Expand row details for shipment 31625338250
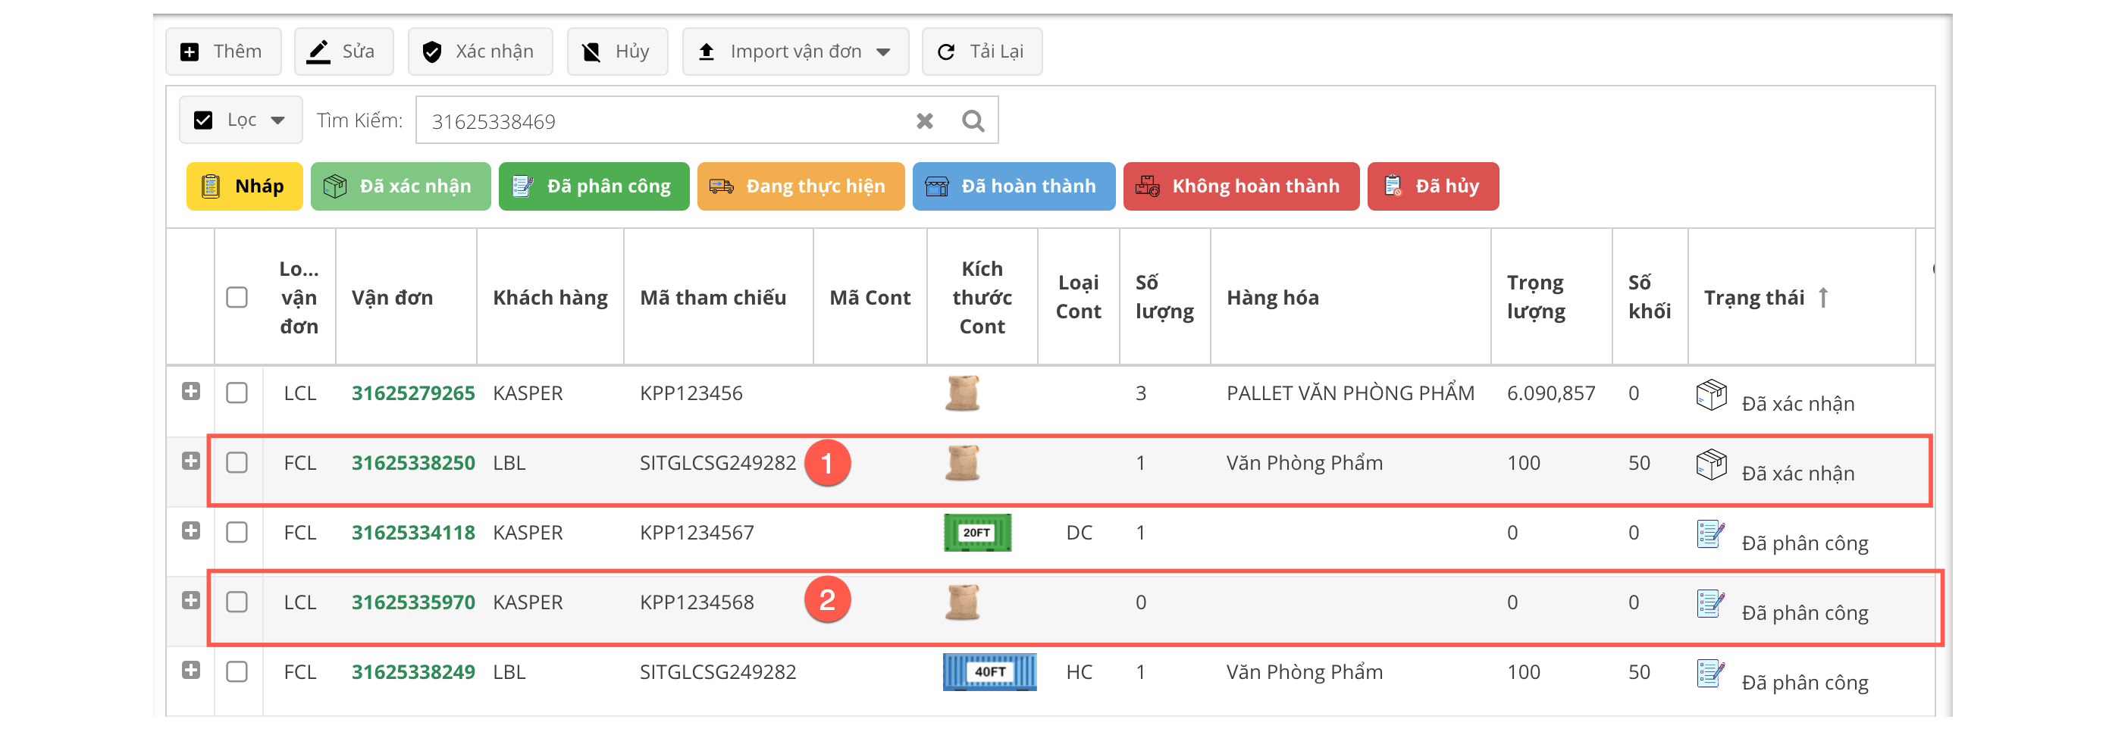The image size is (2109, 732). 191,461
